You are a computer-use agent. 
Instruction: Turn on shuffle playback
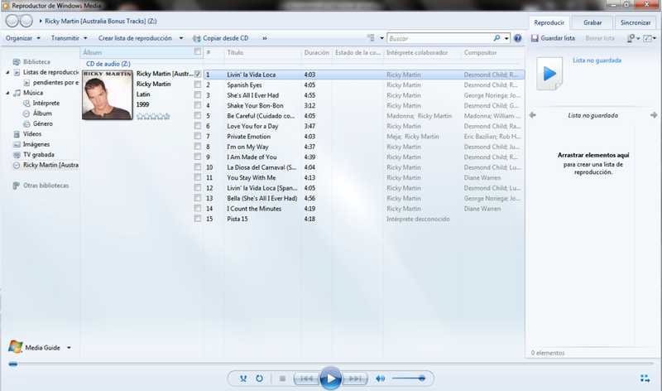tap(243, 379)
